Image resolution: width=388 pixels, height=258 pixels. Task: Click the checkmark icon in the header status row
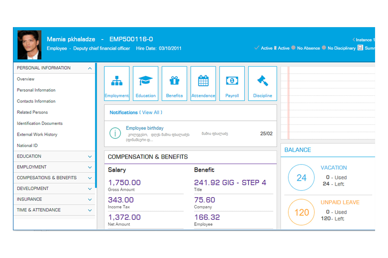(x=257, y=48)
